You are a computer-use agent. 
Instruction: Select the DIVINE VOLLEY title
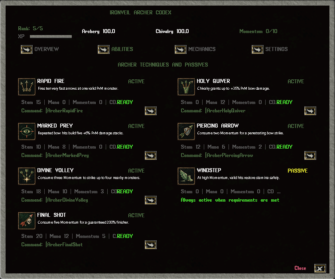pyautogui.click(x=55, y=170)
